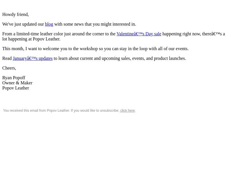Click 'lot happening at Popov Leather.' line
228x171 pixels.
[x=31, y=39]
